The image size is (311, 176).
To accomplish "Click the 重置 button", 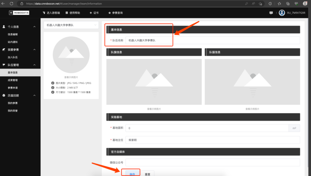I will pos(147,173).
